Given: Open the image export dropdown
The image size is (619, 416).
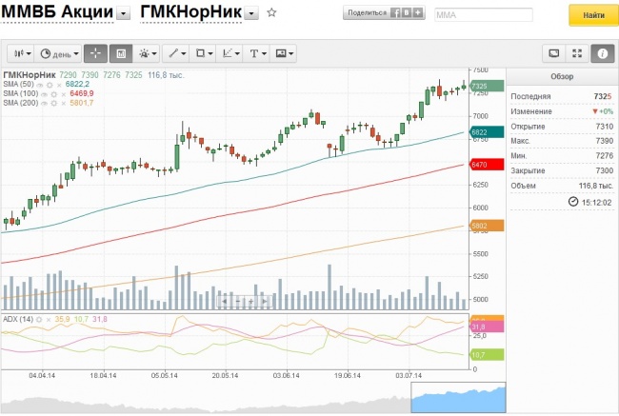Looking at the screenshot, I should click(x=284, y=53).
